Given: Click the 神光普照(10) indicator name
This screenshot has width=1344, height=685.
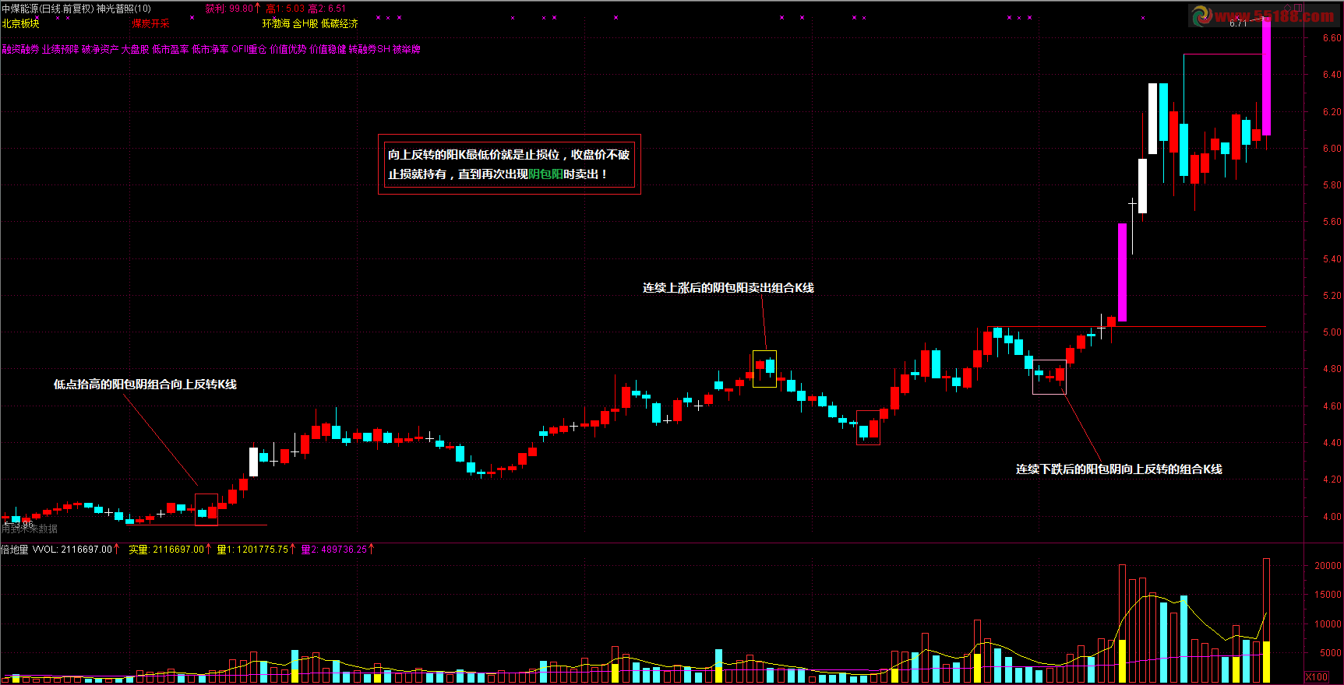Looking at the screenshot, I should [124, 9].
